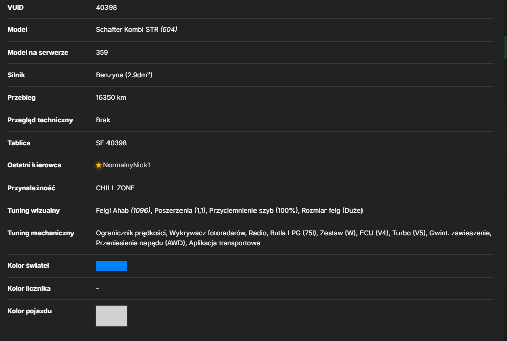Viewport: 507px width, 341px height.
Task: Click the model name Schafter Kombi STR
Action: (x=127, y=30)
